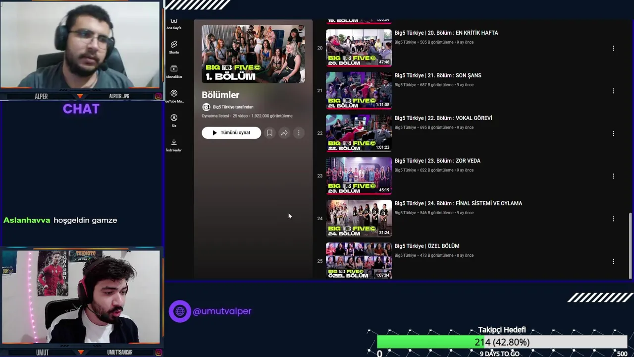Screen dimensions: 634x357
Task: Open the Big5 Türkiye | ÖZEL BÖLÜM video
Action: pos(427,246)
